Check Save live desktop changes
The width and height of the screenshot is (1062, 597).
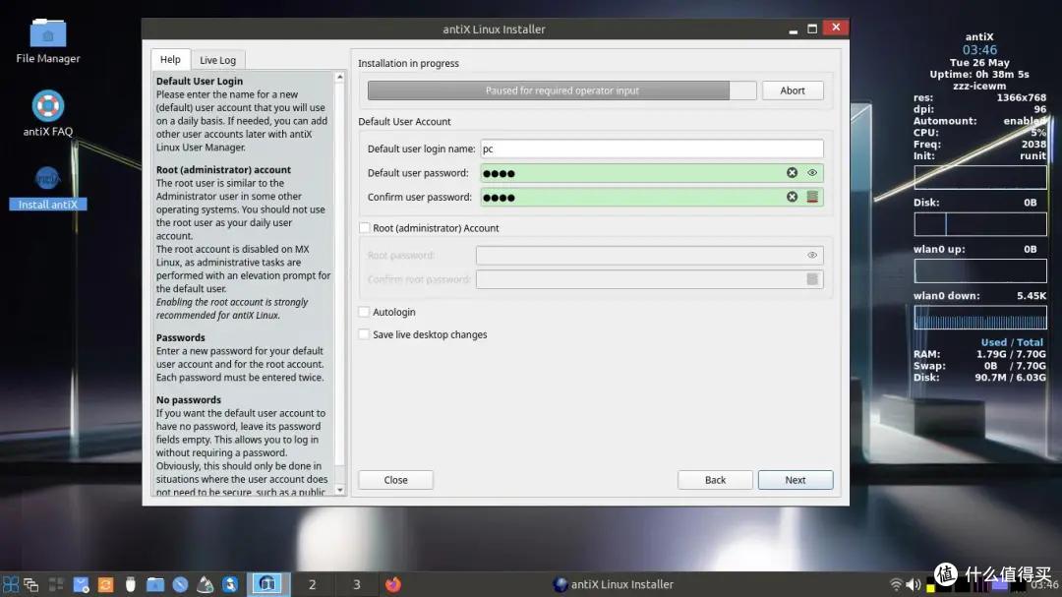365,334
